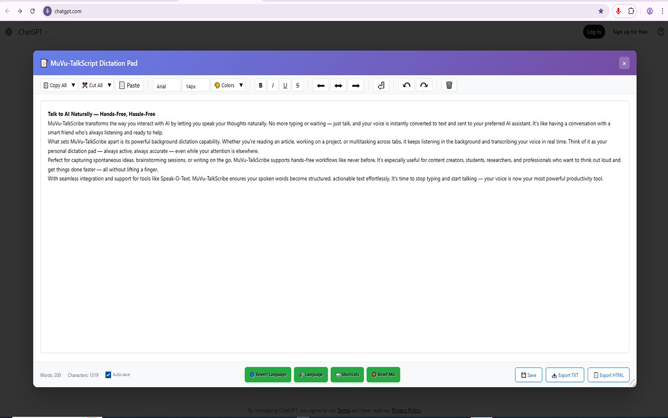
Task: Click the Copy All button
Action: 55,85
